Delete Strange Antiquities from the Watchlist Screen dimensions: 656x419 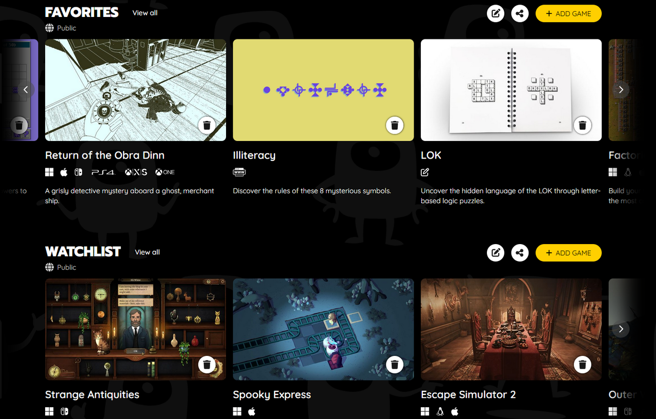[x=207, y=365]
